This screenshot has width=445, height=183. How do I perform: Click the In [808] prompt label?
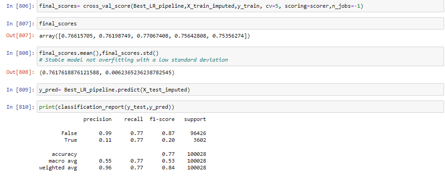click(20, 53)
